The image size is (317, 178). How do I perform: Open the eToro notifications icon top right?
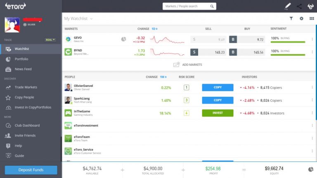[x=310, y=6]
